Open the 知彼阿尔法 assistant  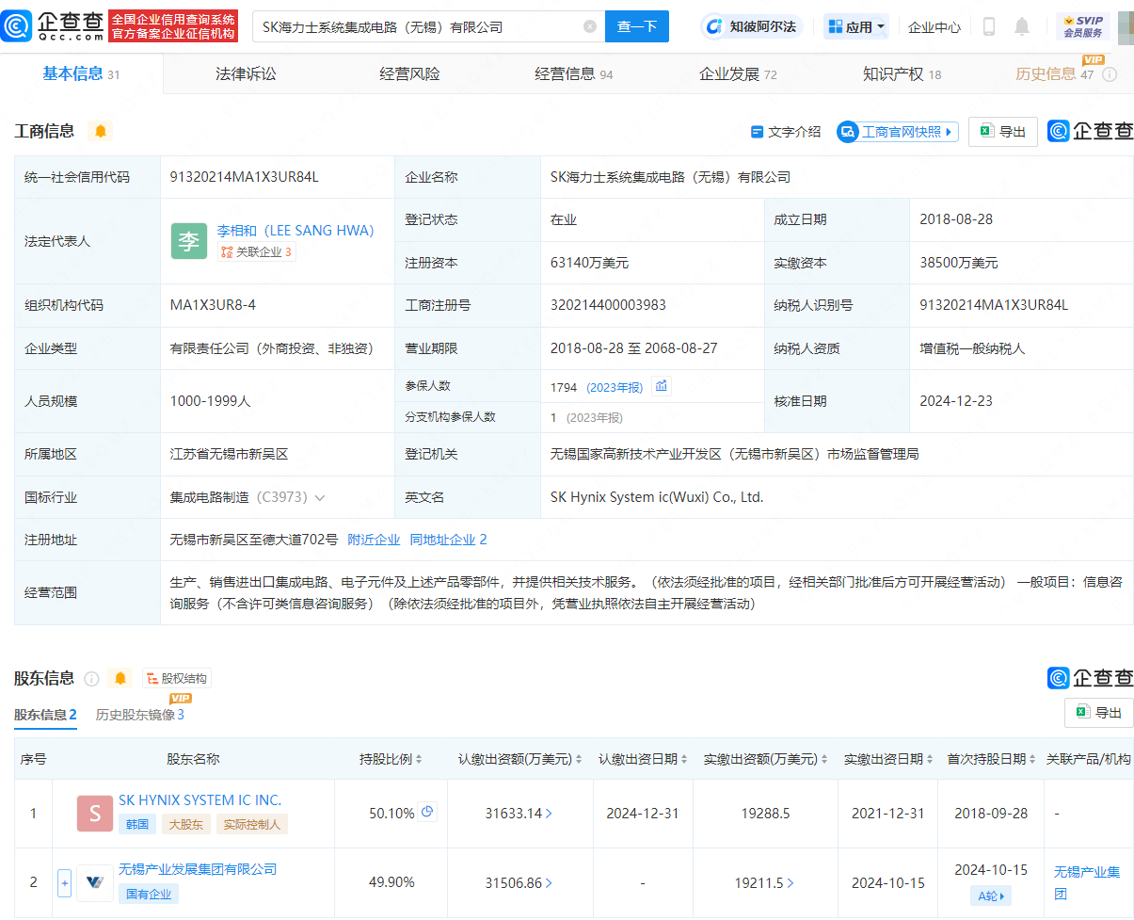752,26
